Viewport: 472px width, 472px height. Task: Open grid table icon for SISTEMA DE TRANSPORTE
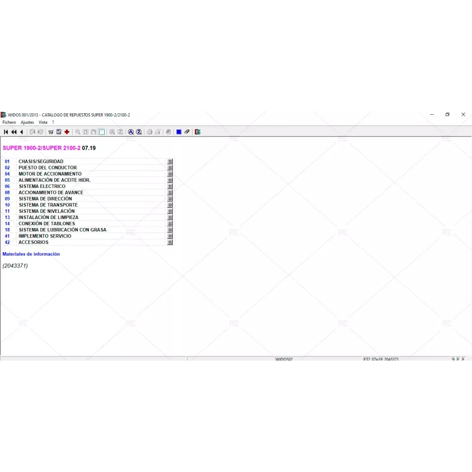(170, 205)
